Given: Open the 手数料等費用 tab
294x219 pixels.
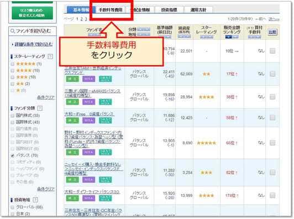Looking at the screenshot, I should coord(111,10).
